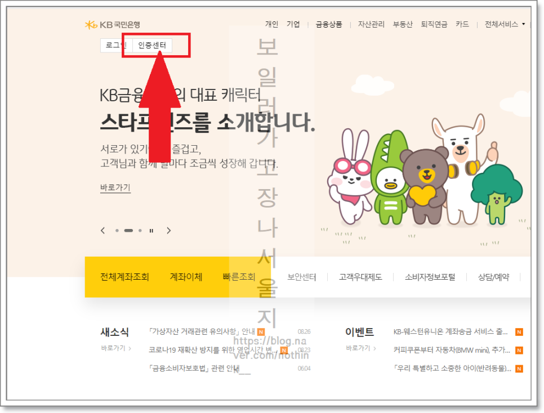Select the first banner slide dot
Screen dimensions: 544x413
click(x=117, y=231)
